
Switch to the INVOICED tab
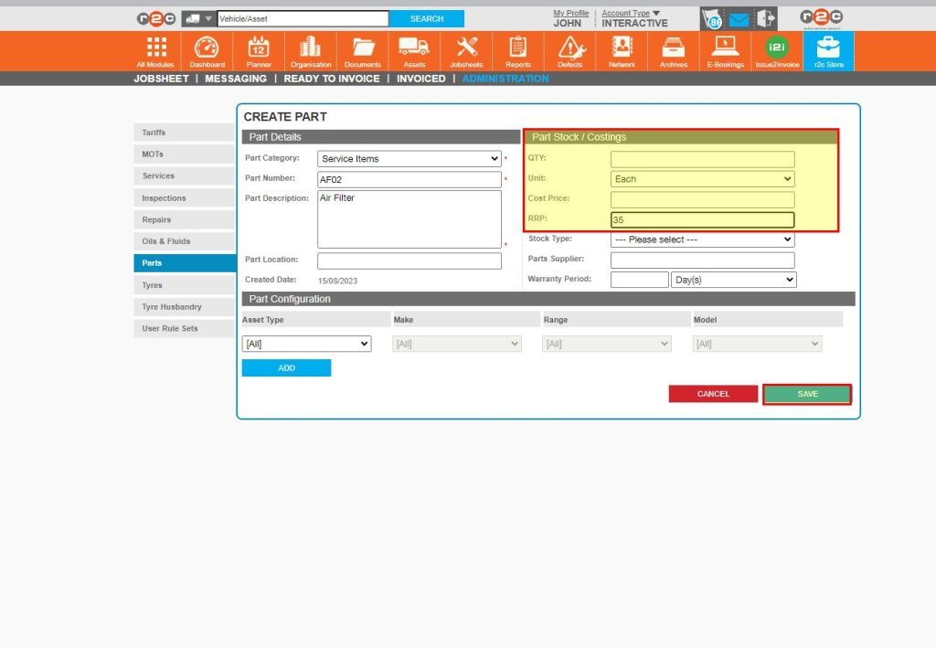click(x=420, y=79)
